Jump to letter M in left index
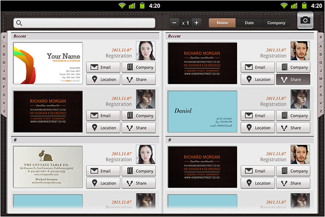This screenshot has width=325, height=217. [x=4, y=78]
